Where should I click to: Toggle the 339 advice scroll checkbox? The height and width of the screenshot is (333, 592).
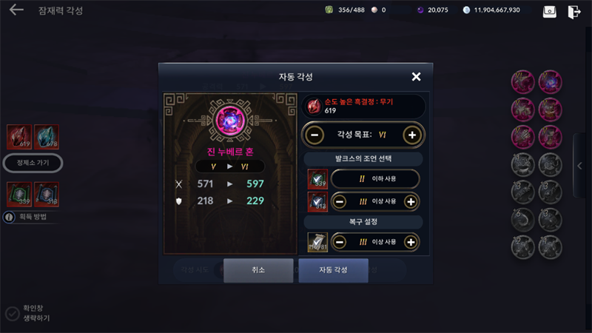317,179
